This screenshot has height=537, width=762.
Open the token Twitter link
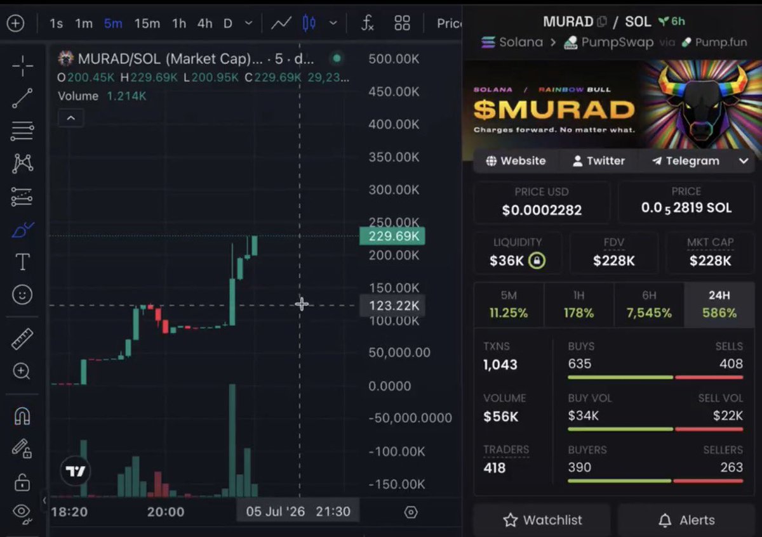pos(598,161)
